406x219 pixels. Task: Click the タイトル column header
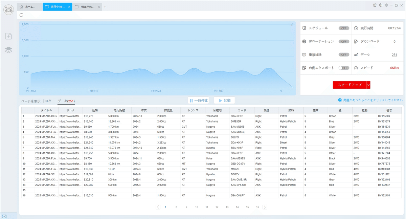46,110
